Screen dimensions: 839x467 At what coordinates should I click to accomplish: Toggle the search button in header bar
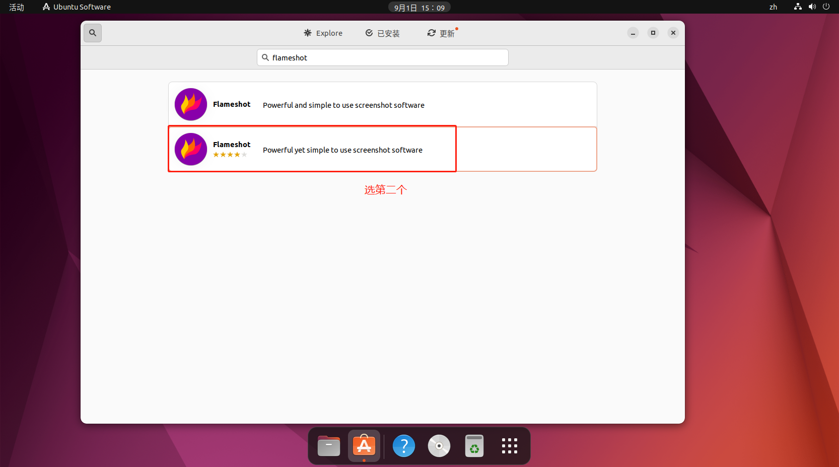coord(93,33)
